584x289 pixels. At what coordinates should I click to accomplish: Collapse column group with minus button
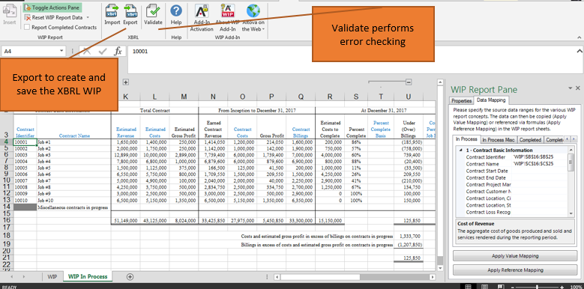(409, 82)
